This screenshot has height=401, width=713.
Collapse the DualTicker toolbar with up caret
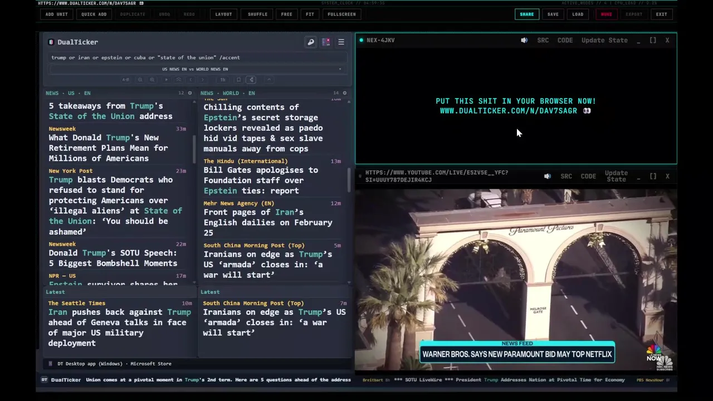(269, 80)
